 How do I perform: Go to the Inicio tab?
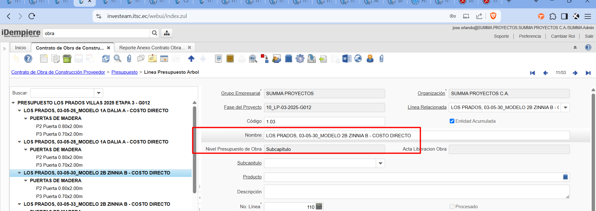point(20,48)
